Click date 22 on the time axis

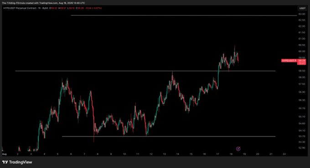click(x=284, y=154)
